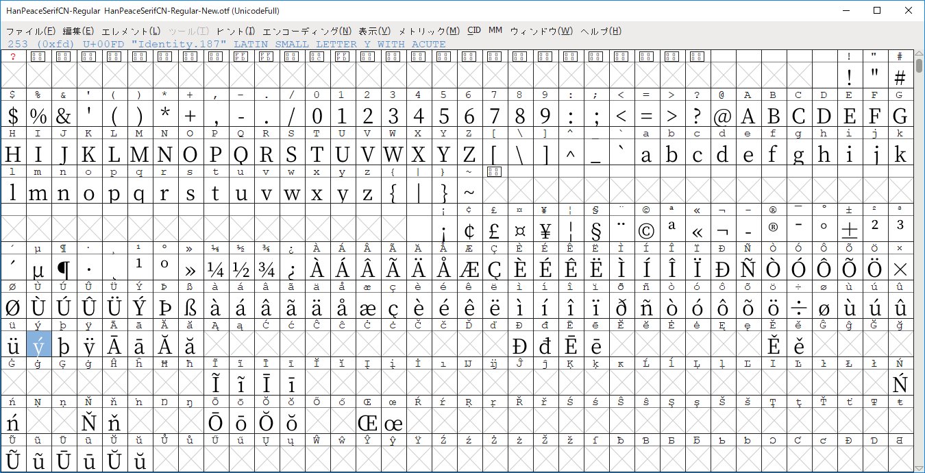
Task: Select the pound sterling £ glyph
Action: point(494,230)
